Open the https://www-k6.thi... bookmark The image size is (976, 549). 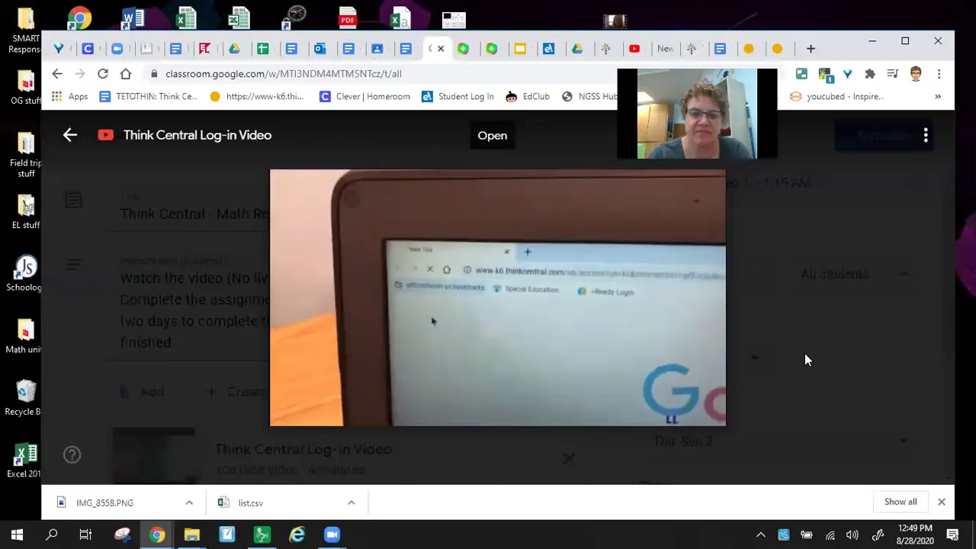click(x=256, y=97)
